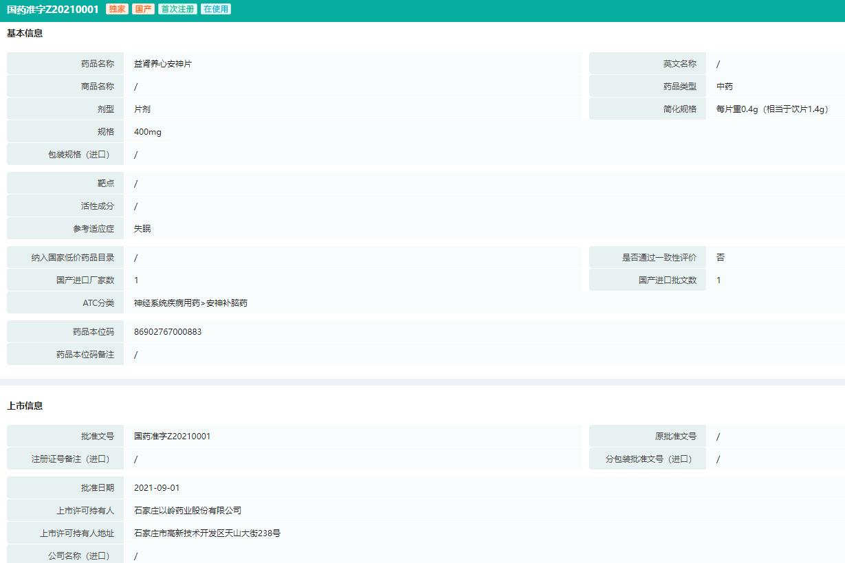This screenshot has width=845, height=563.
Task: Select dosage form value 片剂
Action: [142, 109]
